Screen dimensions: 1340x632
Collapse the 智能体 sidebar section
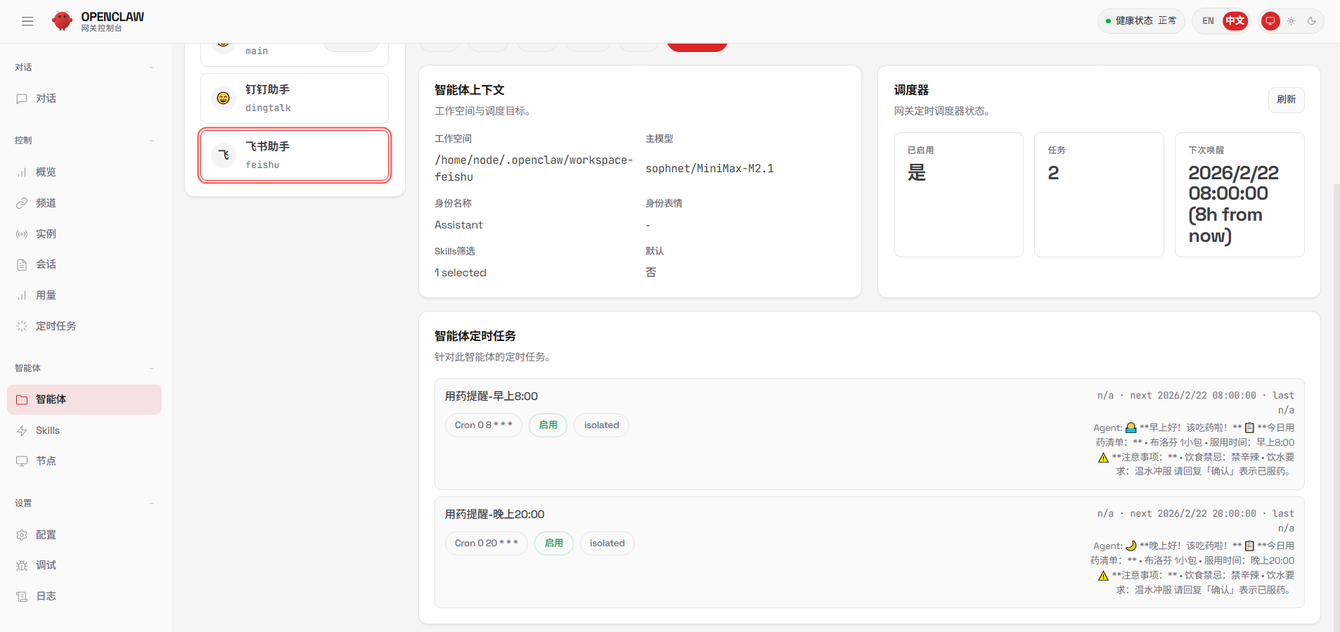[151, 368]
